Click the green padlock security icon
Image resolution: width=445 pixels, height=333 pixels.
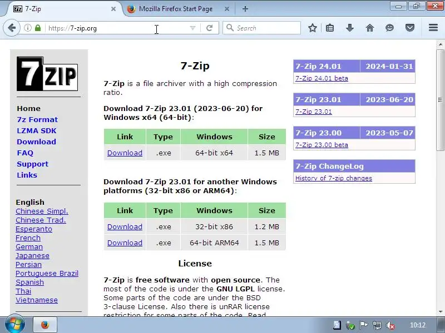point(38,28)
